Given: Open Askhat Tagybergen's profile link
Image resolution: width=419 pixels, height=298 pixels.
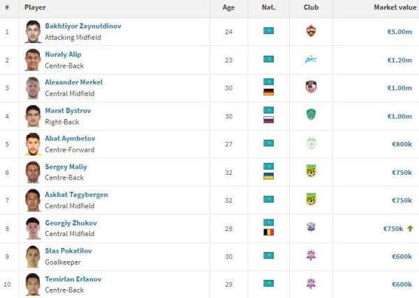Looking at the screenshot, I should coord(76,194).
